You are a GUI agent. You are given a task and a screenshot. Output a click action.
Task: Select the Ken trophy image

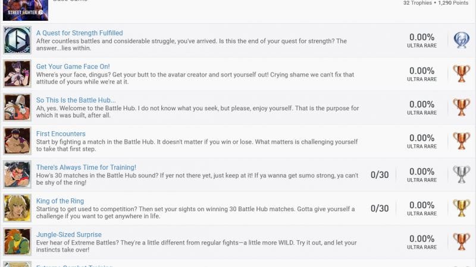coord(17,208)
